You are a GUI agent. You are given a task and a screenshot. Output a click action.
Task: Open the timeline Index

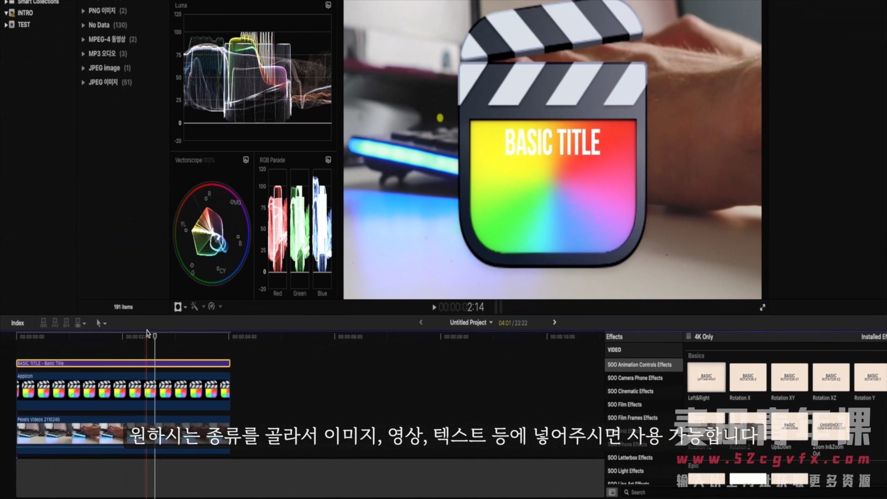18,323
